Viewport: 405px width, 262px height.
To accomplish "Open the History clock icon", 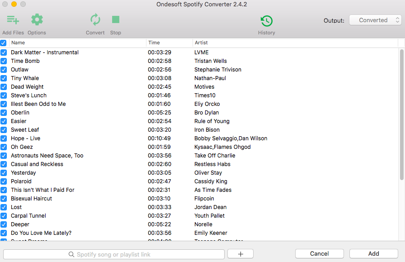I will 267,21.
